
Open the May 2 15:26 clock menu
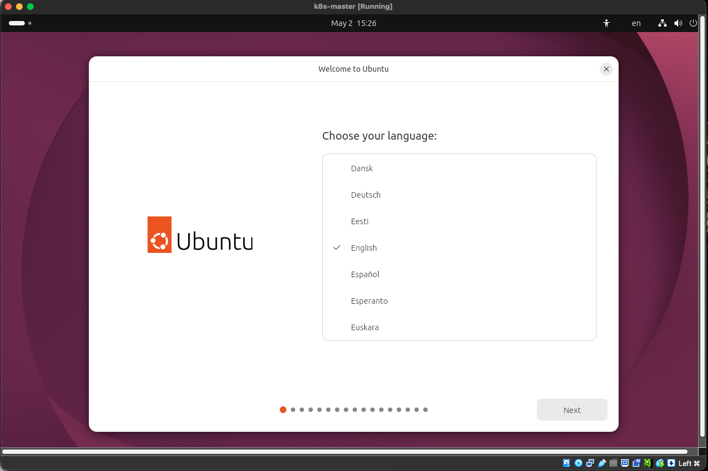pos(354,23)
